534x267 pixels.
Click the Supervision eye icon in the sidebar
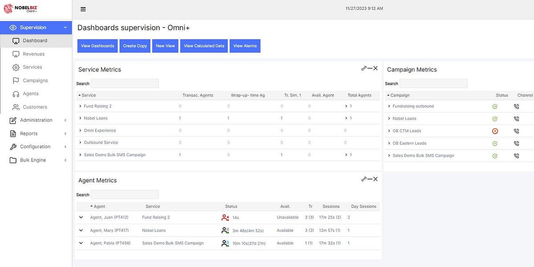(x=13, y=27)
